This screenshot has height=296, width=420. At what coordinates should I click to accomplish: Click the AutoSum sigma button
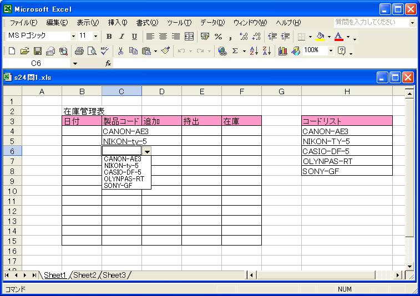[x=235, y=51]
